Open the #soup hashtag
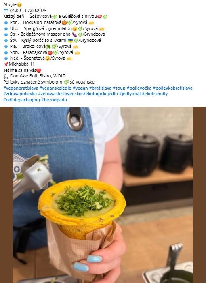The width and height of the screenshot is (206, 283). click(x=119, y=88)
